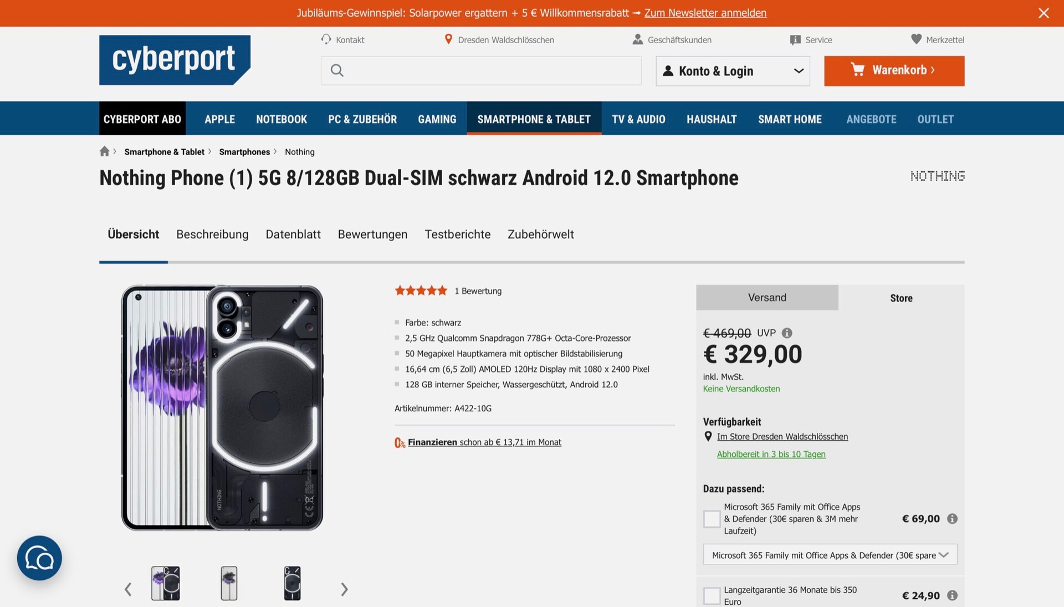Viewport: 1064px width, 607px height.
Task: Click the Zum Newsletter anmelden link
Action: (705, 13)
